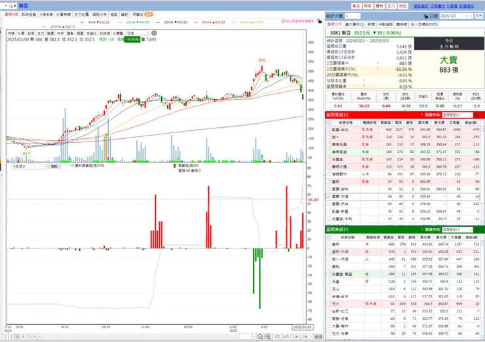Open help icon for 1日籌碼集中 row
This screenshot has width=485, height=342.
(x=378, y=63)
